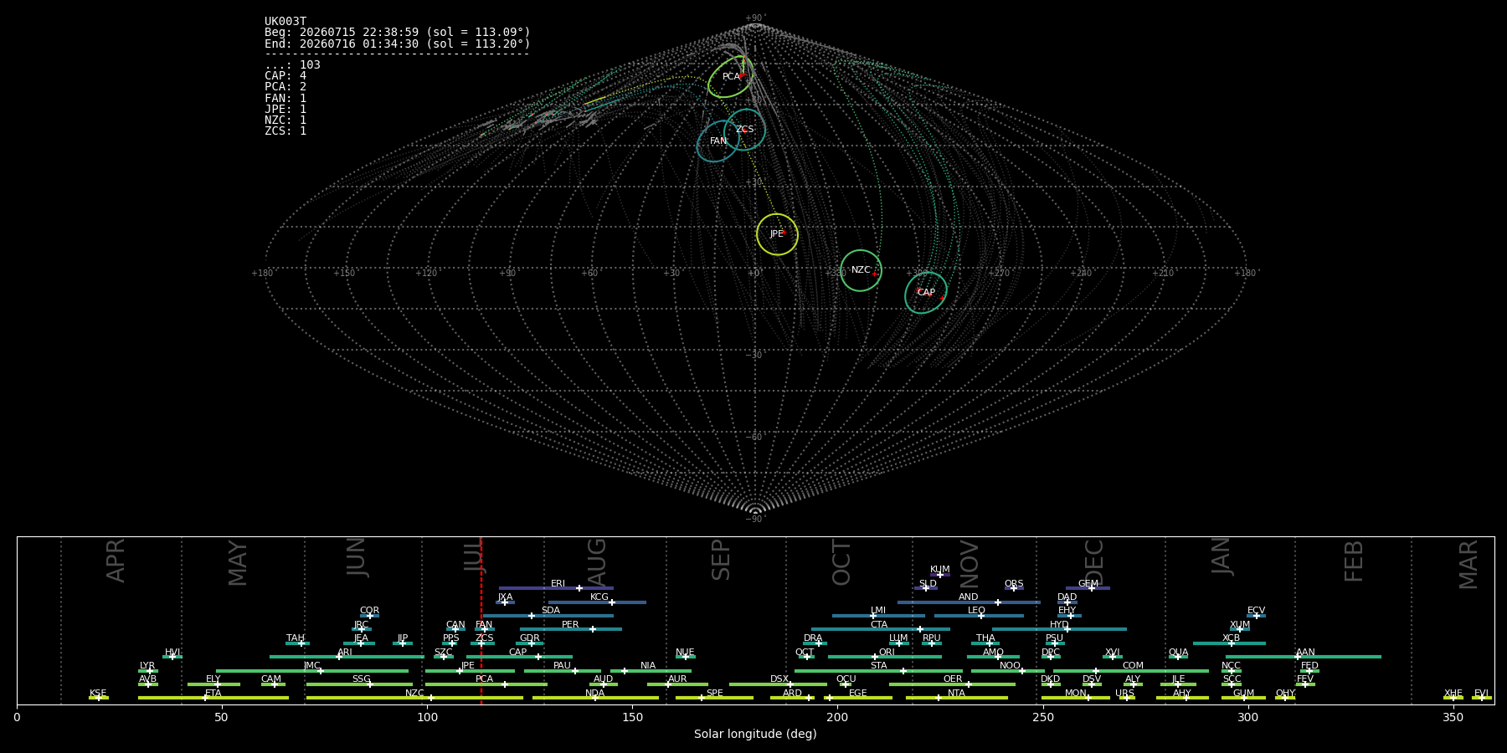This screenshot has width=1507, height=753.
Task: Select the ZCS radiant circle
Action: click(x=744, y=130)
